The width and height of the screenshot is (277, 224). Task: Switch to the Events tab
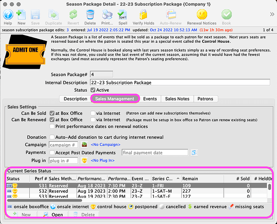pyautogui.click(x=150, y=99)
